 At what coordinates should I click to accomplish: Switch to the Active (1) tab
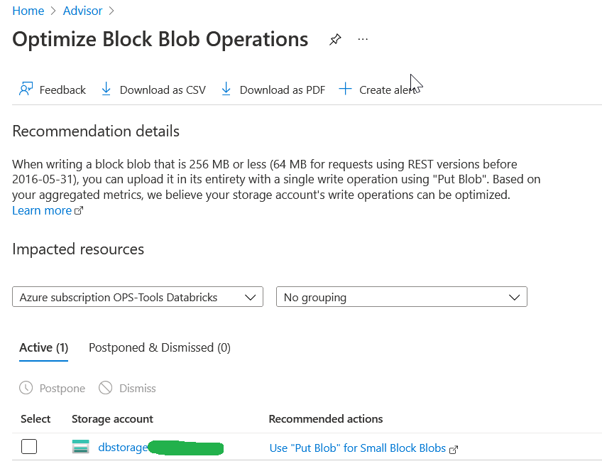tap(43, 347)
